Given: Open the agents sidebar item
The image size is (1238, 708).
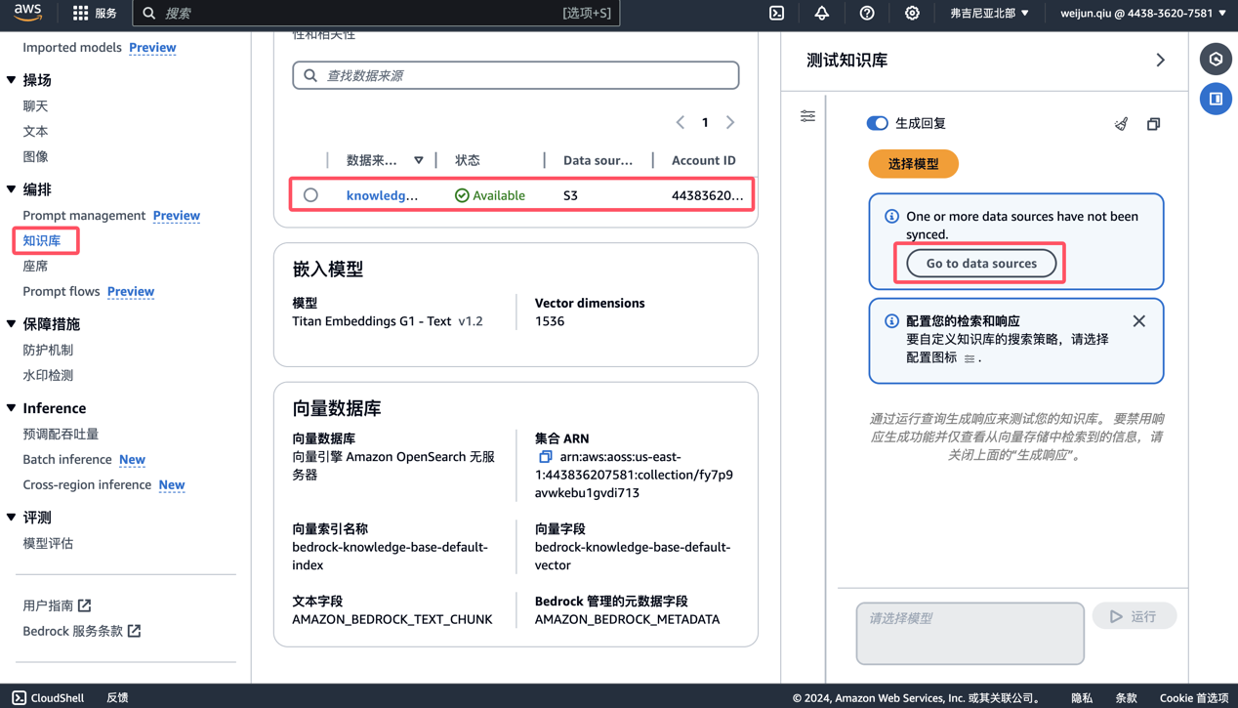Looking at the screenshot, I should (x=35, y=266).
